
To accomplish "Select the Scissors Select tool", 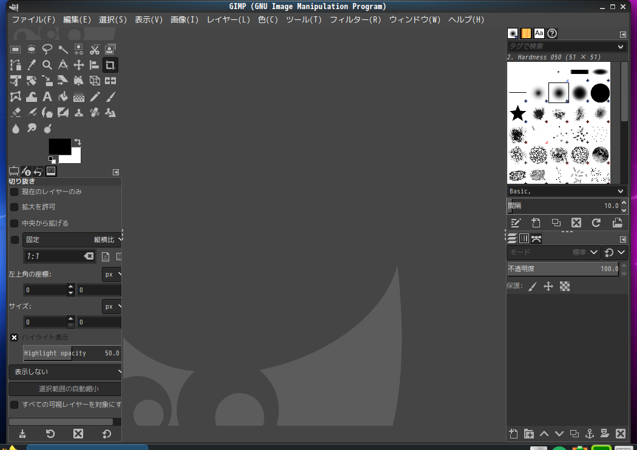I will click(95, 50).
